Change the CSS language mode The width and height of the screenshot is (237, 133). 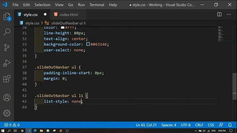pos(211,125)
